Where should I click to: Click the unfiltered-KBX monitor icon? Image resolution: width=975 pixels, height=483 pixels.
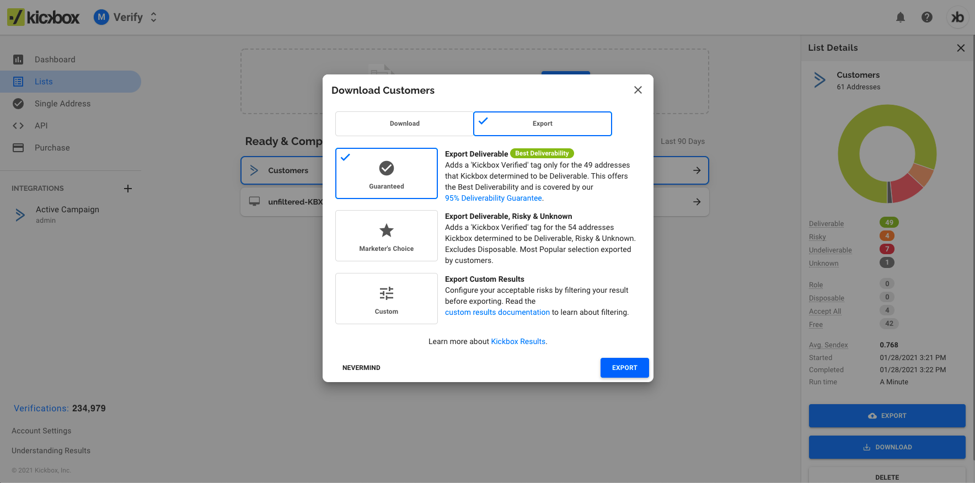coord(254,201)
